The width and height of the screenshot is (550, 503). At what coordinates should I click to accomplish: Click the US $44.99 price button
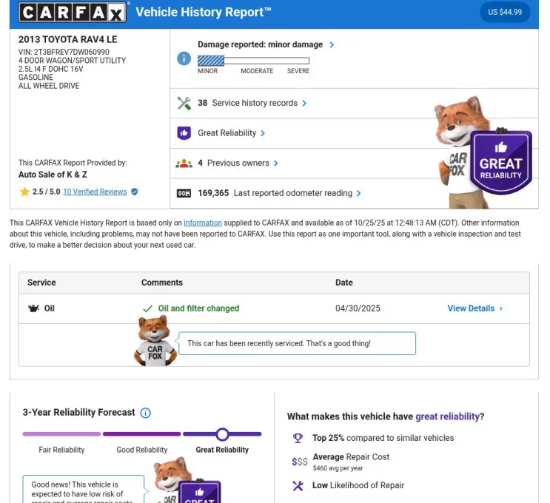point(505,13)
